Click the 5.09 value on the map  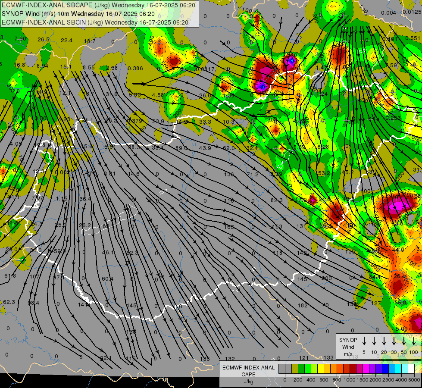point(402,329)
